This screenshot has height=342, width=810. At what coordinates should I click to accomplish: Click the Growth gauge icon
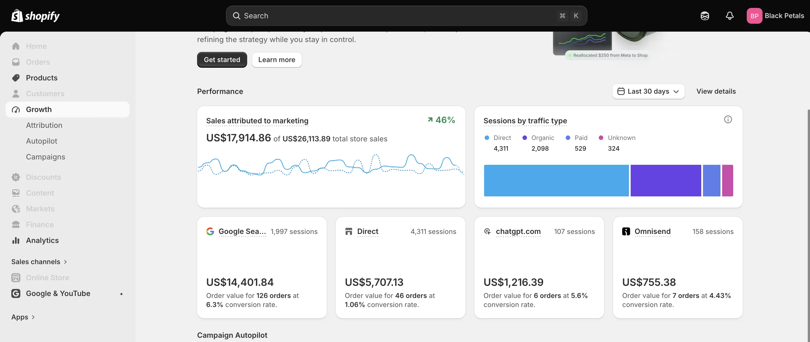(x=16, y=109)
